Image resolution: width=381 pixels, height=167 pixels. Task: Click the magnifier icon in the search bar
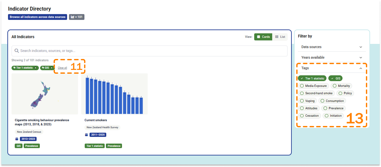(17, 51)
